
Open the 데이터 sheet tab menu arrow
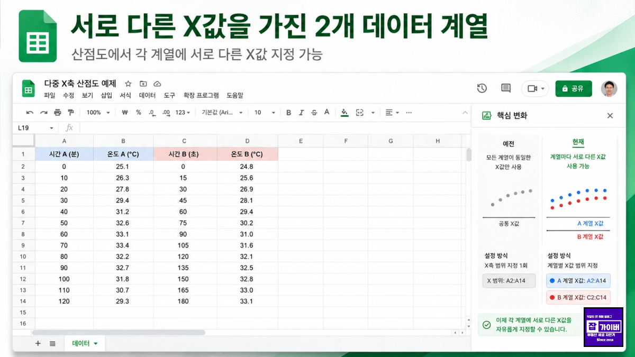[x=96, y=344]
